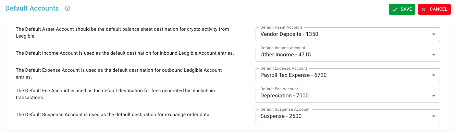
Task: Click the Default Accounts page heading
Action: click(x=32, y=9)
